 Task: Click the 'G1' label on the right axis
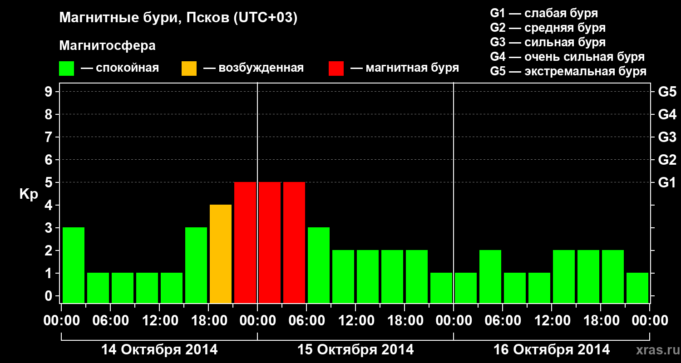tap(667, 182)
